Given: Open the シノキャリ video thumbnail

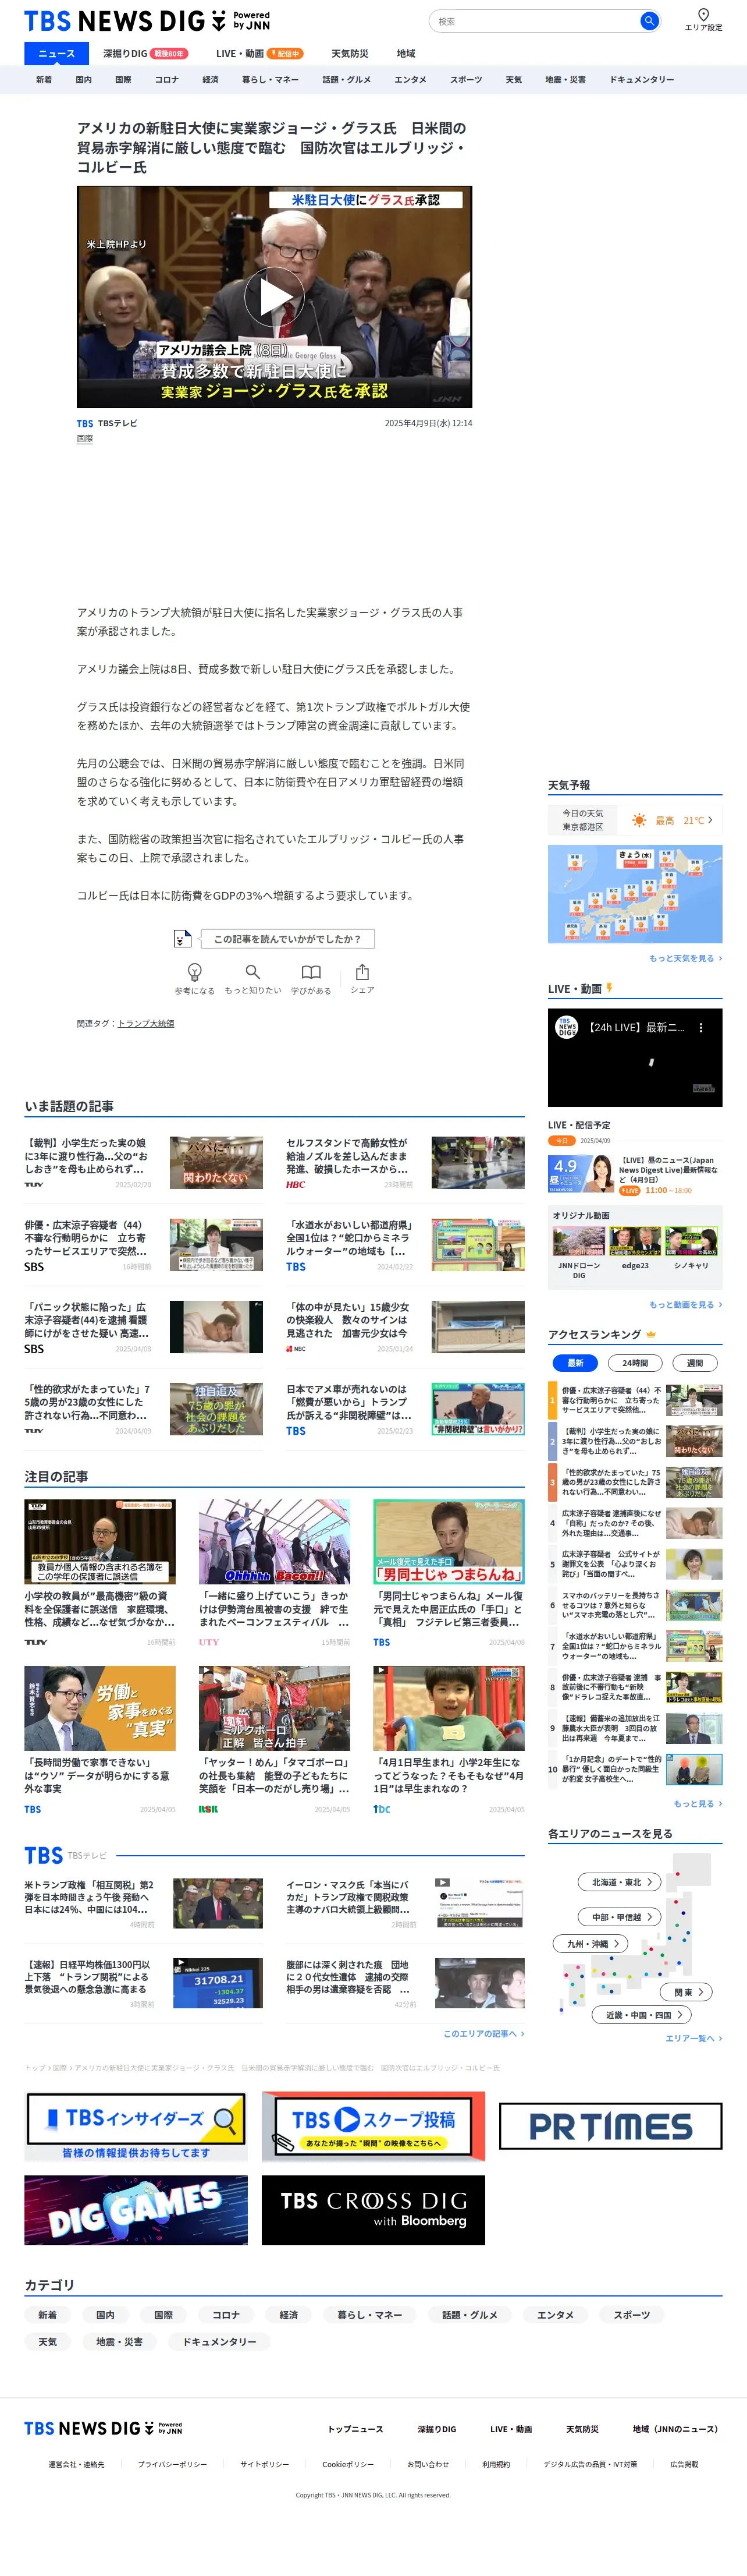Looking at the screenshot, I should pyautogui.click(x=691, y=1241).
